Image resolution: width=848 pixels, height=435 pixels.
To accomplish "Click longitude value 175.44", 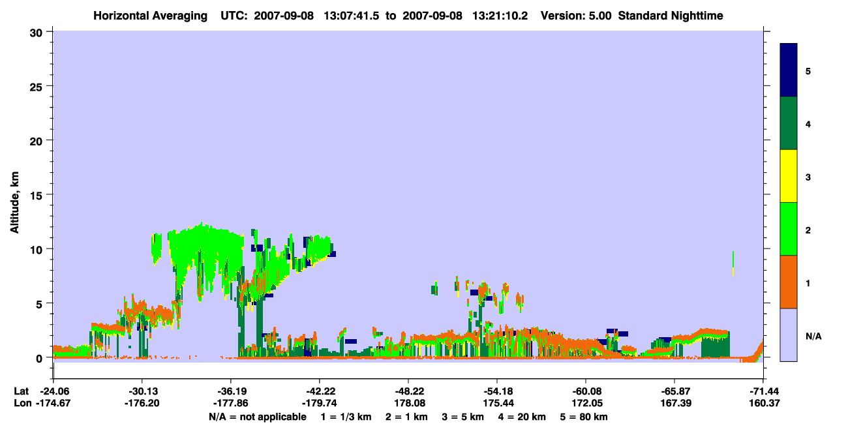I will pyautogui.click(x=499, y=404).
